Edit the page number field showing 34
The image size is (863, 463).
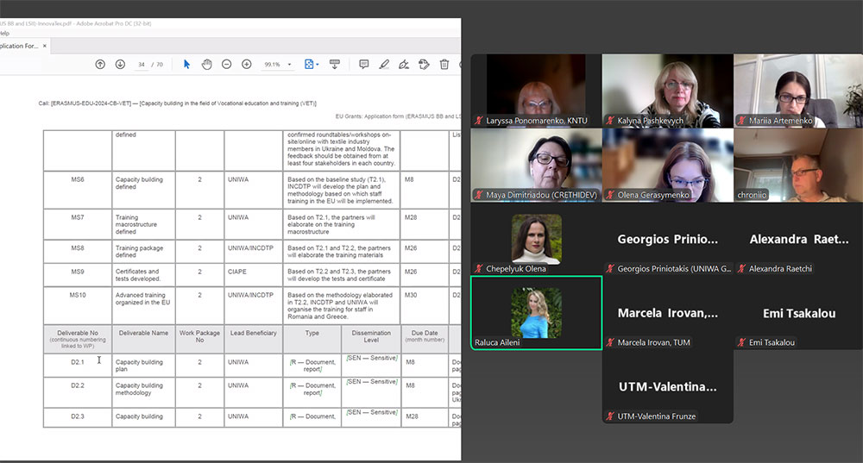[x=142, y=65]
